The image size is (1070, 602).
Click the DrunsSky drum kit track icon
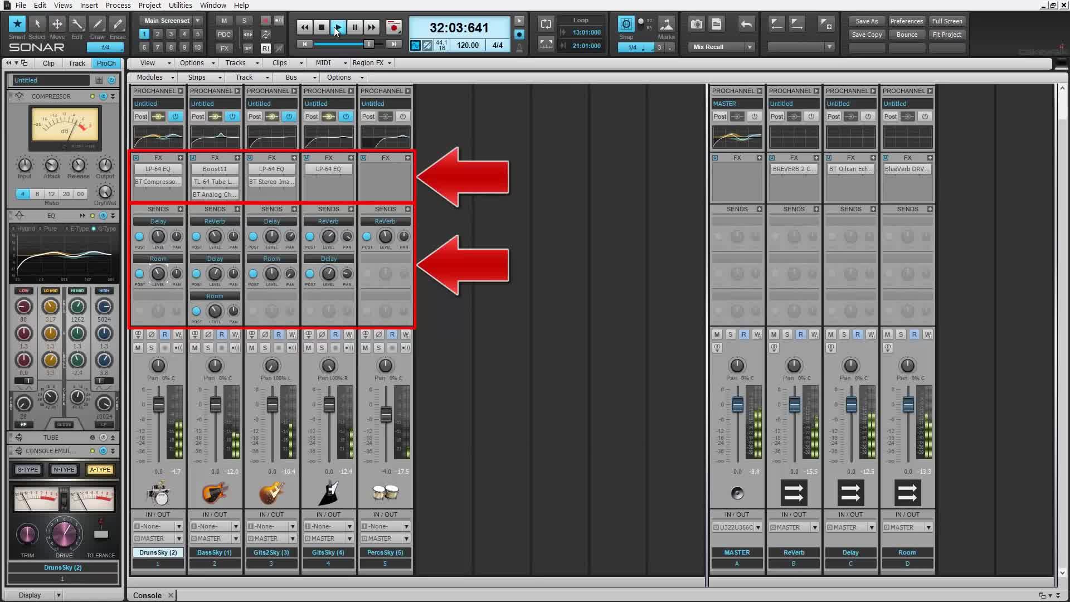point(158,493)
